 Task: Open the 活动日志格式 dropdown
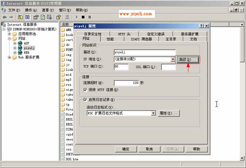click(153, 113)
